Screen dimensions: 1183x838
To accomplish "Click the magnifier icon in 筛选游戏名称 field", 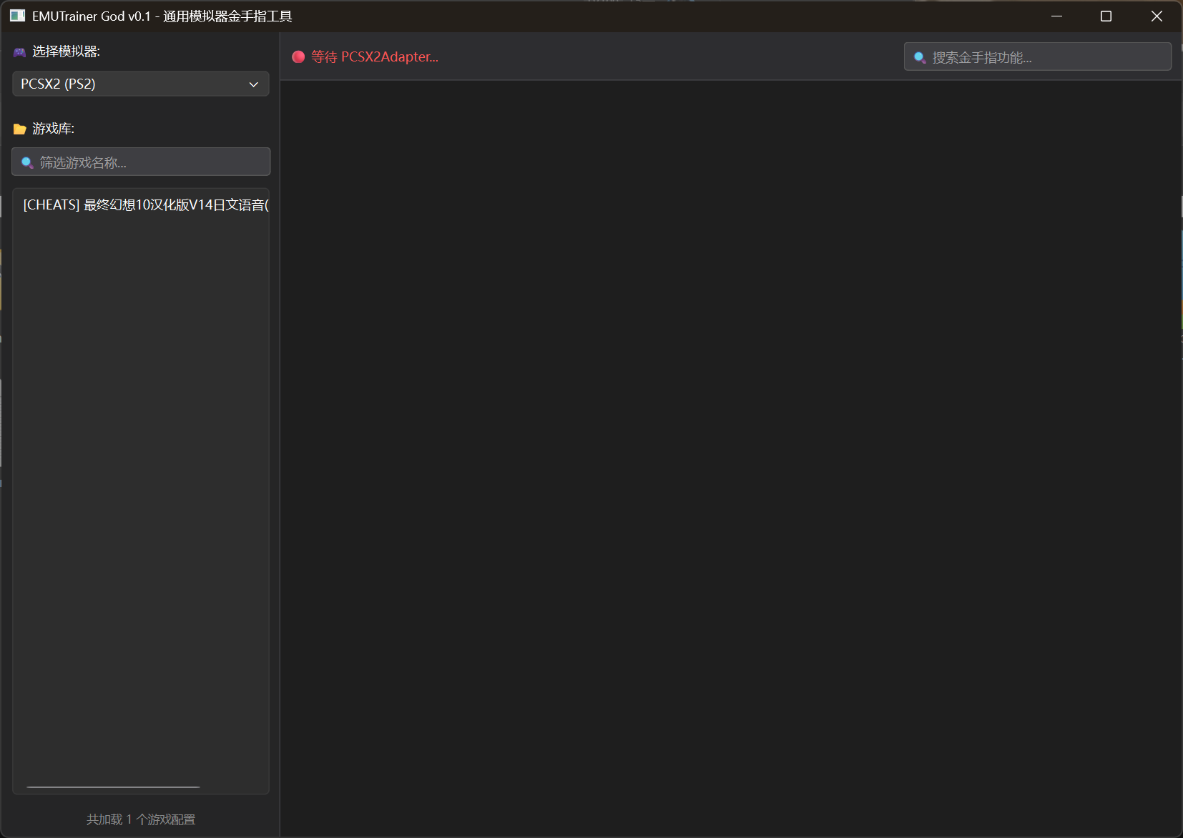I will [x=27, y=163].
